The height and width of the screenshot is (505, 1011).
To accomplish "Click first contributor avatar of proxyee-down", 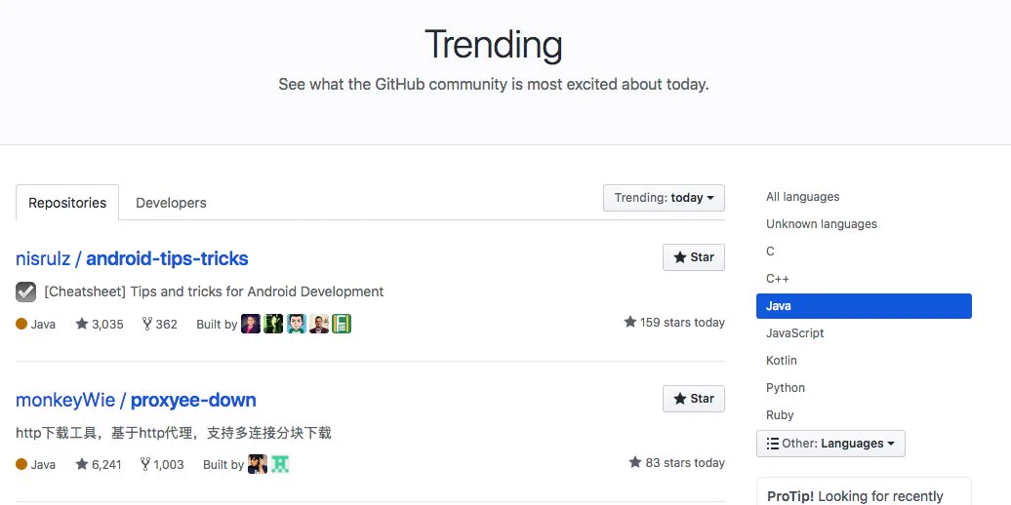I will [x=258, y=464].
